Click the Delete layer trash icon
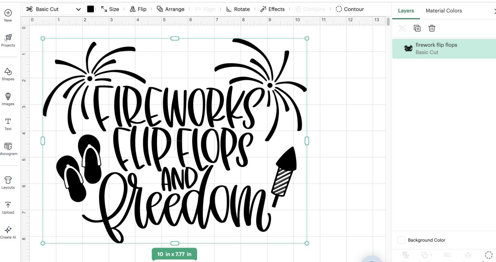 pyautogui.click(x=432, y=28)
